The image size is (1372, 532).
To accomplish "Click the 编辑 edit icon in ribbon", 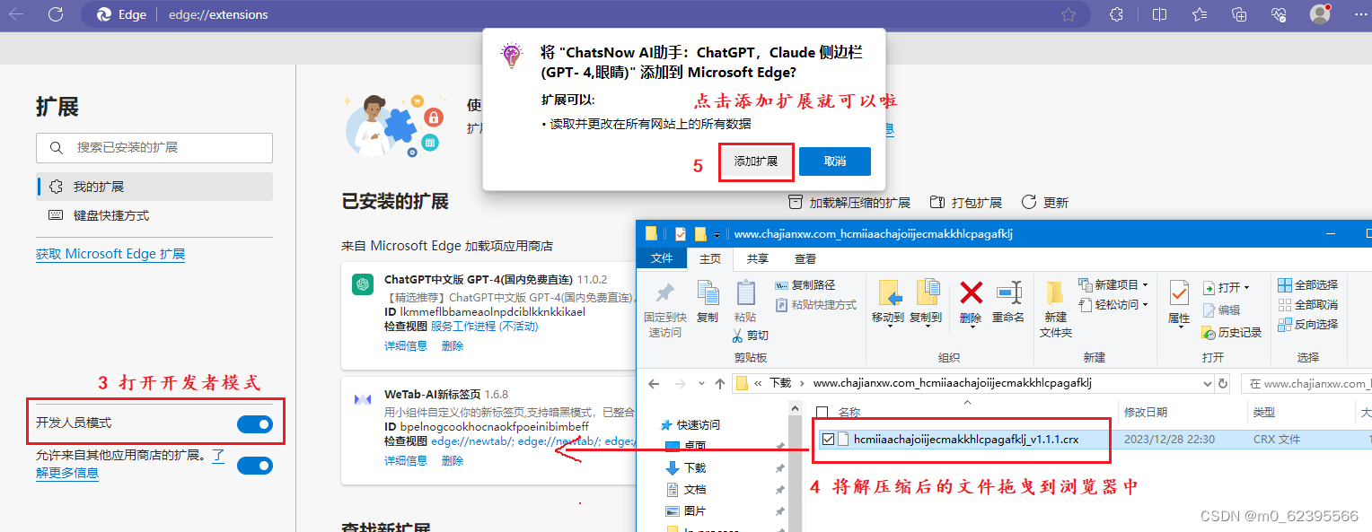I will 1209,310.
